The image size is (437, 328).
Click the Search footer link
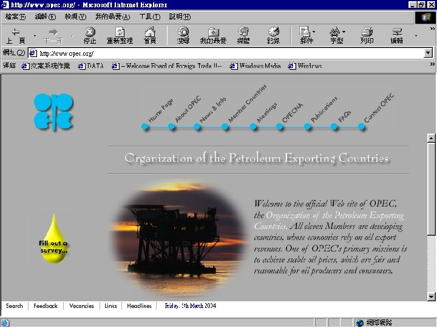coord(14,306)
